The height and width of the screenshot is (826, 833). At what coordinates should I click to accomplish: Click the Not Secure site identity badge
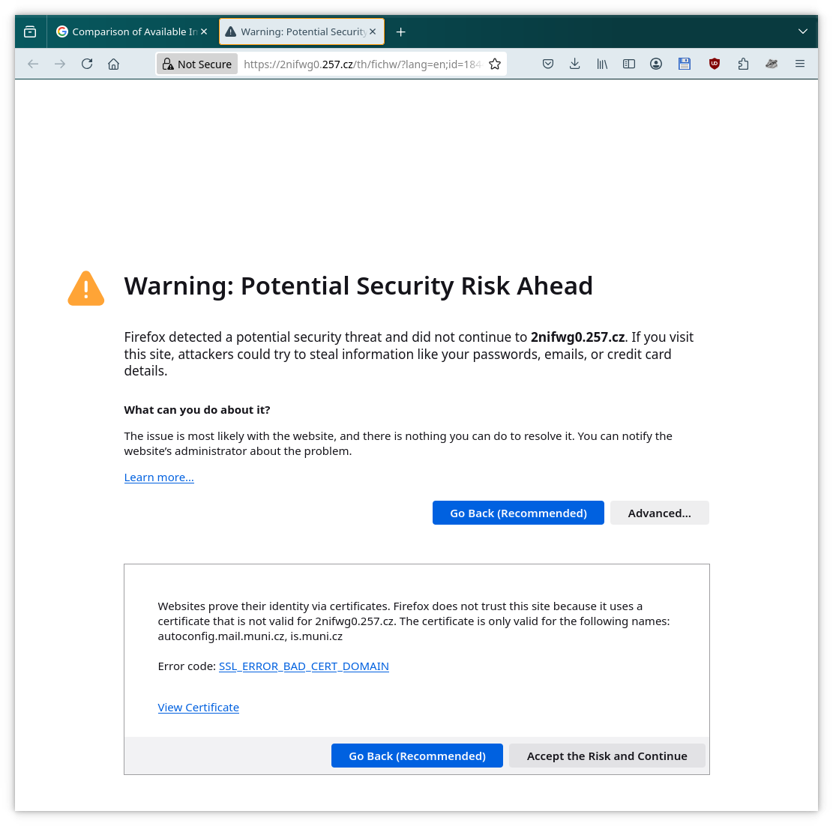(x=197, y=64)
